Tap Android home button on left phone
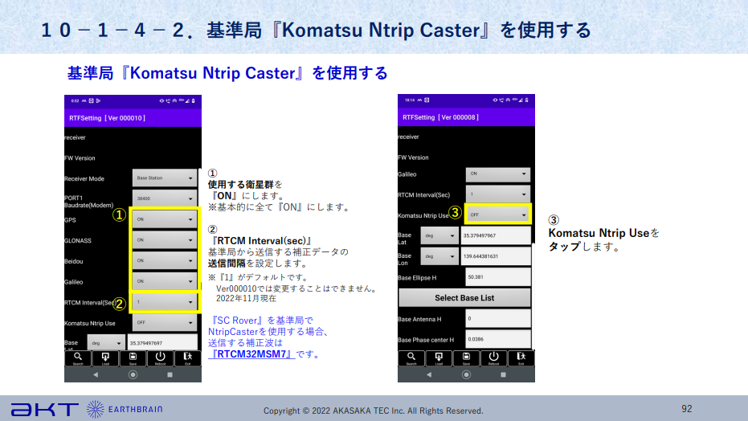748x421 pixels. [133, 374]
